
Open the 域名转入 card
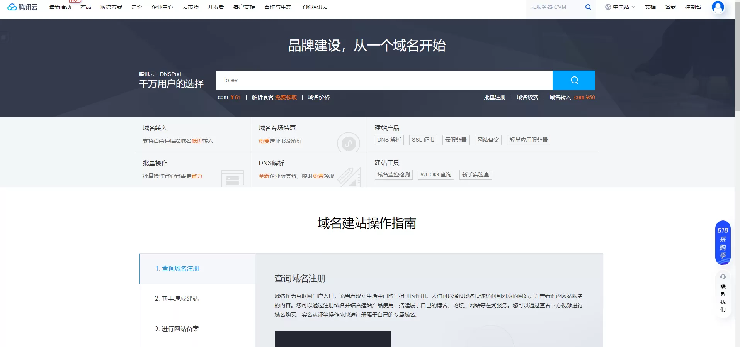pyautogui.click(x=193, y=135)
